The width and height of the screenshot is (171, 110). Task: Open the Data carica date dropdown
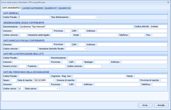(x=57, y=89)
